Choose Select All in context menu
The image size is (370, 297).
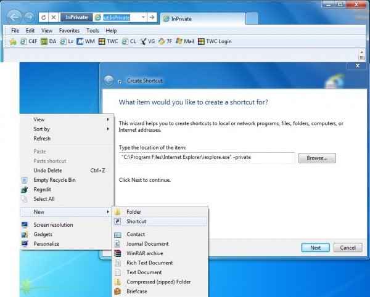pyautogui.click(x=67, y=199)
